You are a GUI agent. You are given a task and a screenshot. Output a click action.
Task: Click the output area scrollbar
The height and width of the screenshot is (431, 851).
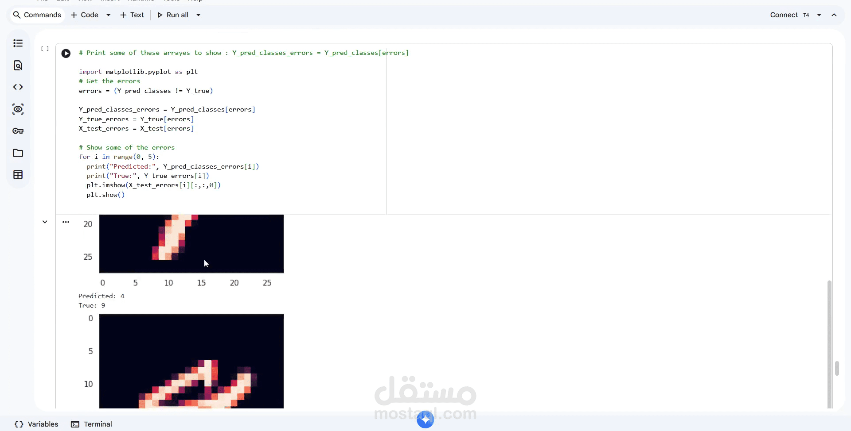coord(829,344)
